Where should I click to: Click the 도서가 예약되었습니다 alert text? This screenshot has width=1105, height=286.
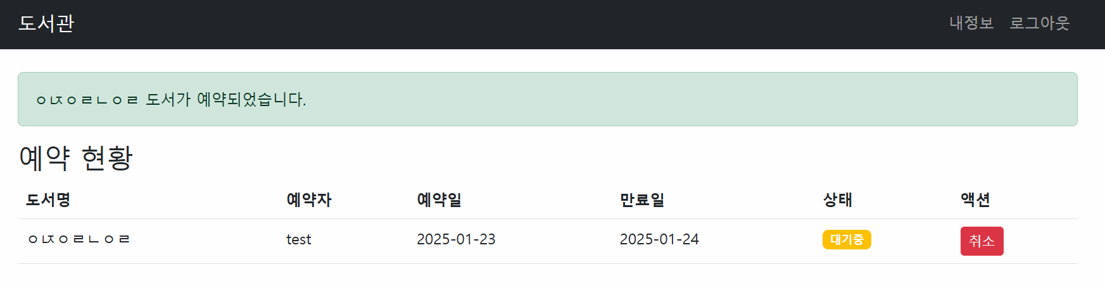click(x=226, y=99)
